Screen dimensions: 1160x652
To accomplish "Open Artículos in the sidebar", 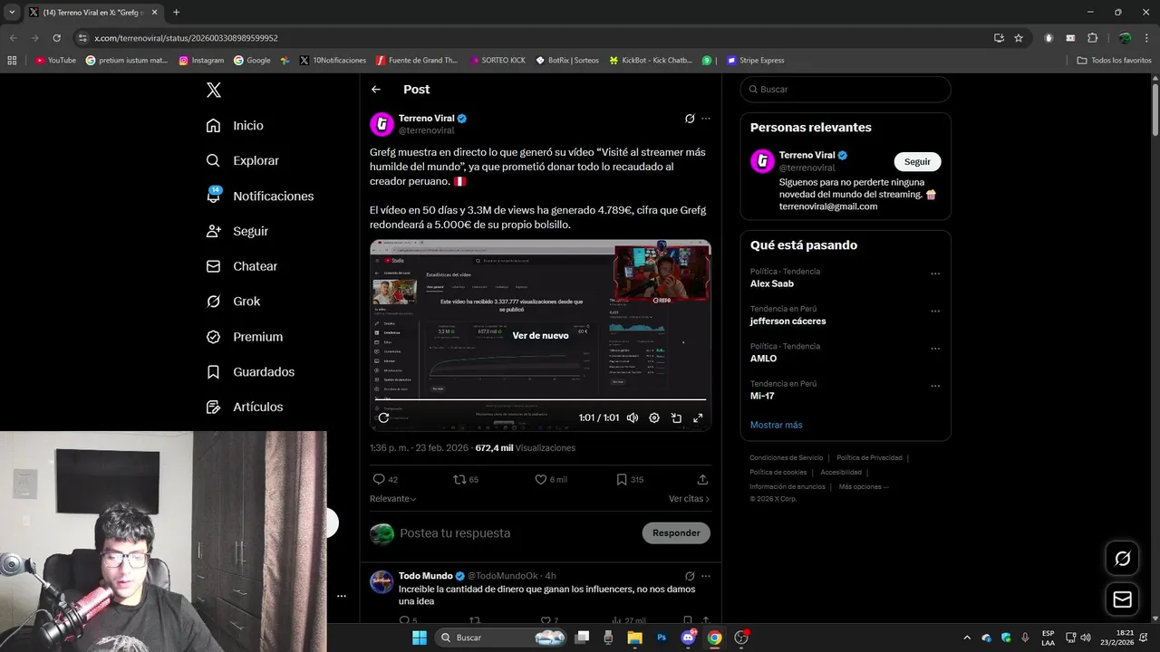I will (244, 407).
